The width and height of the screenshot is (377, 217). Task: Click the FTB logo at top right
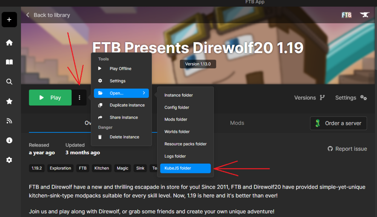(x=346, y=15)
